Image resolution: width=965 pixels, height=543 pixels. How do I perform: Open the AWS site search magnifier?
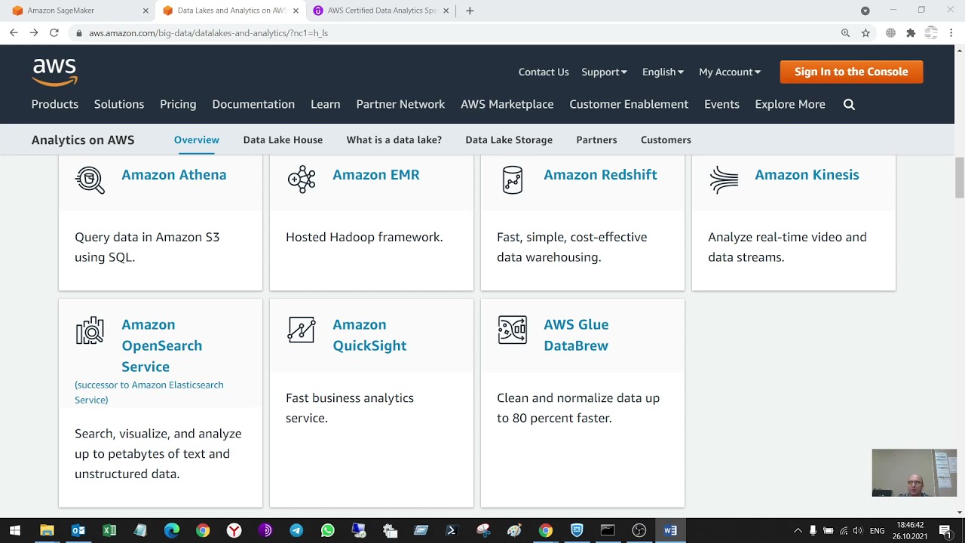tap(849, 105)
